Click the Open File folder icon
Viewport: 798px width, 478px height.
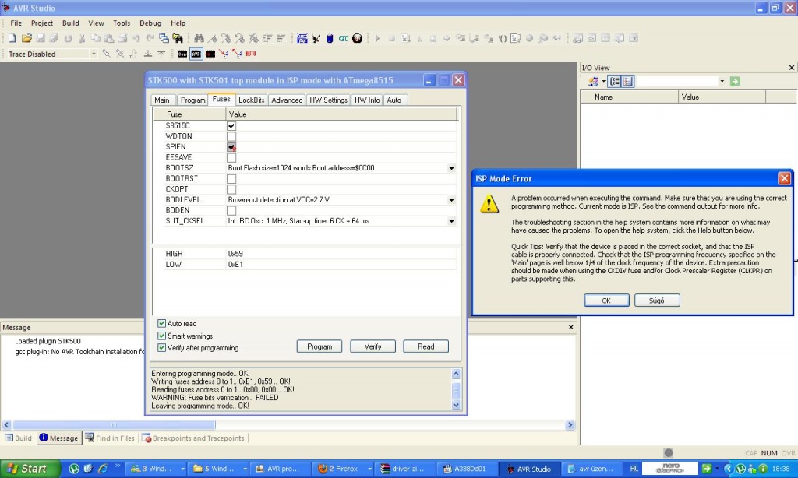tap(26, 38)
